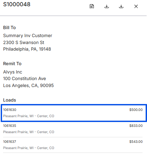Click the $833.00 amount
Image resolution: width=147 pixels, height=156 pixels.
click(x=136, y=126)
